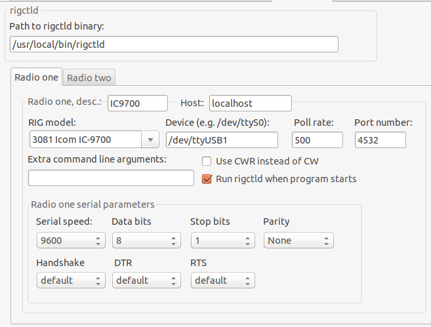
Task: Click the Host field containing localhost
Action: 251,104
